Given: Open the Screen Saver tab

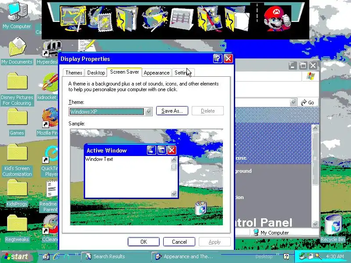Looking at the screenshot, I should [125, 72].
